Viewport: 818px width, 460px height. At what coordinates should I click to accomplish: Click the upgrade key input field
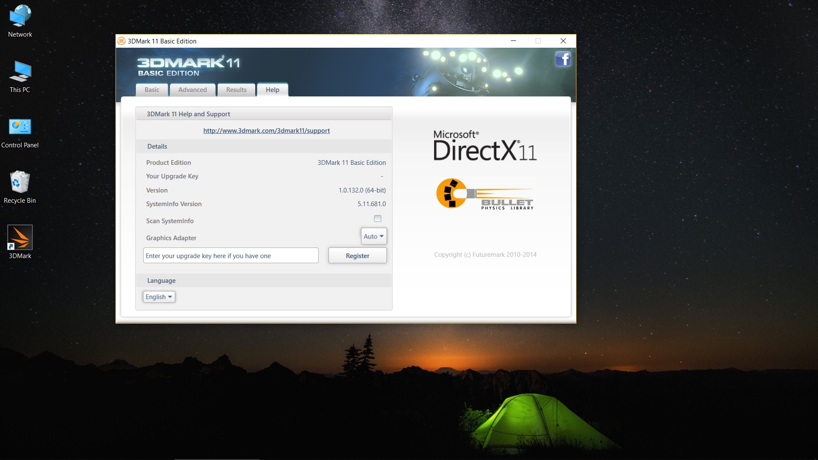tap(231, 256)
